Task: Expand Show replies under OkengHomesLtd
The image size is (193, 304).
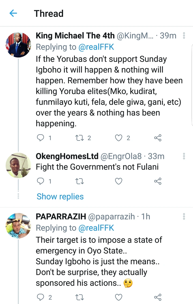Action: click(x=60, y=197)
